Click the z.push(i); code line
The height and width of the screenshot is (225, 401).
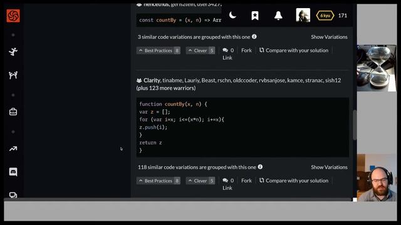[153, 127]
